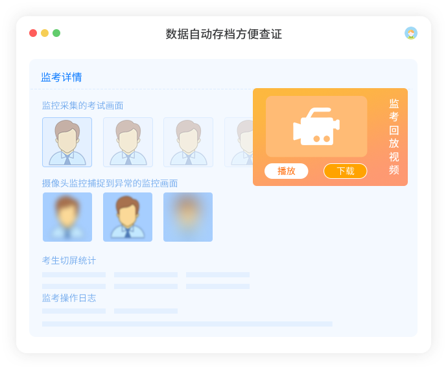The width and height of the screenshot is (448, 370).
Task: Click the 摄像头监控捕捉到异常的监控画面 label
Action: (x=110, y=183)
